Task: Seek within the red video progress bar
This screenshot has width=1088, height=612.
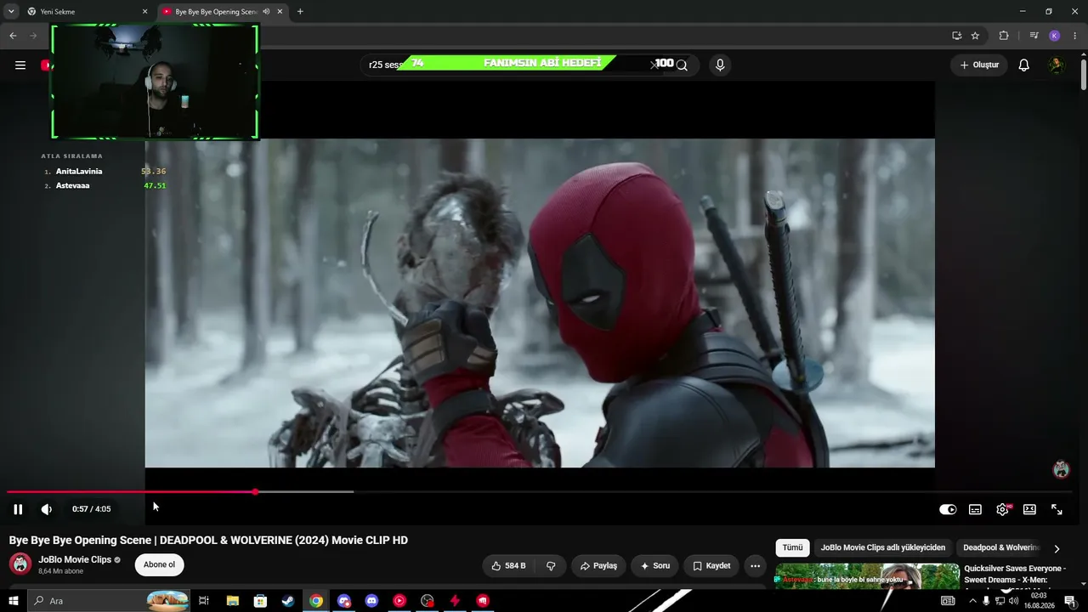Action: pos(540,492)
